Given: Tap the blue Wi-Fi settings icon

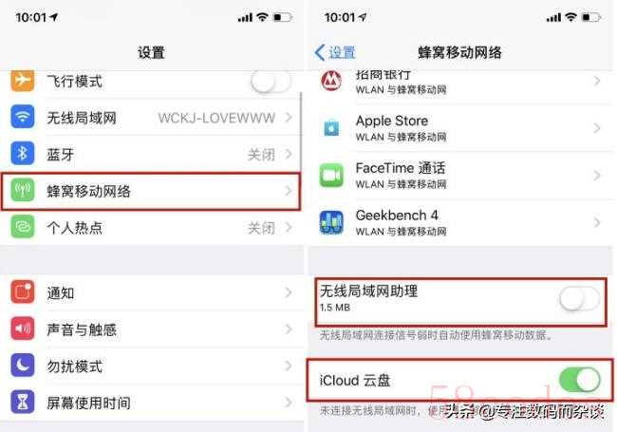Looking at the screenshot, I should click(x=23, y=117).
